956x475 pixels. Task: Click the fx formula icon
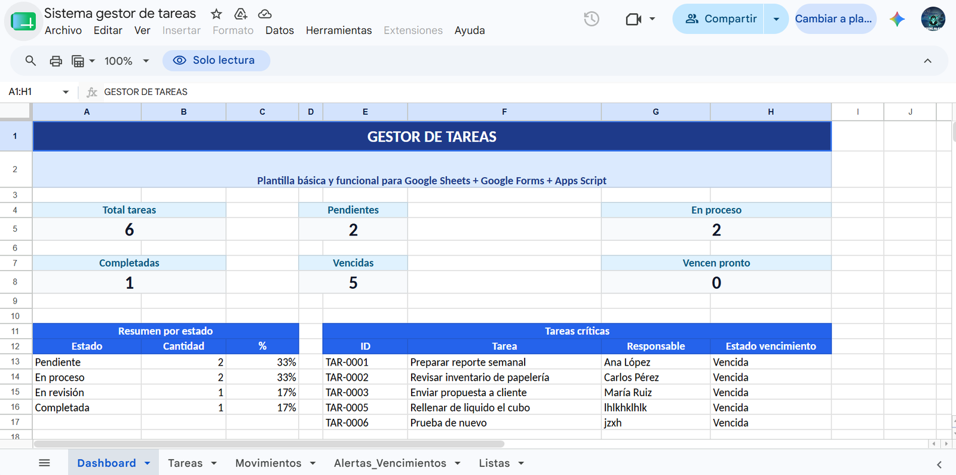92,92
